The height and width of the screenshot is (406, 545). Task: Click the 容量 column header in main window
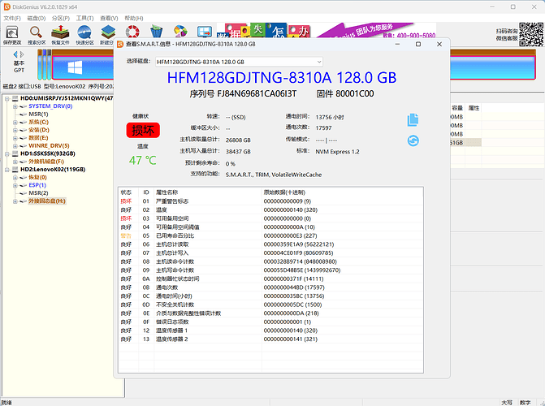coord(457,108)
